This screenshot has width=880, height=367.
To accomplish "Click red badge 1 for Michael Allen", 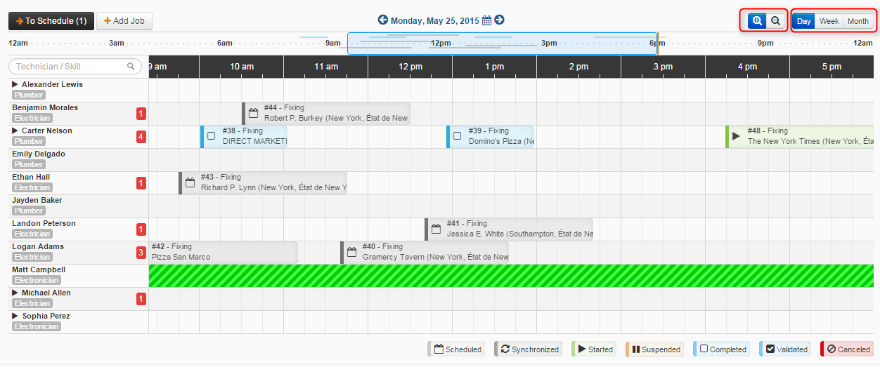I will click(141, 299).
